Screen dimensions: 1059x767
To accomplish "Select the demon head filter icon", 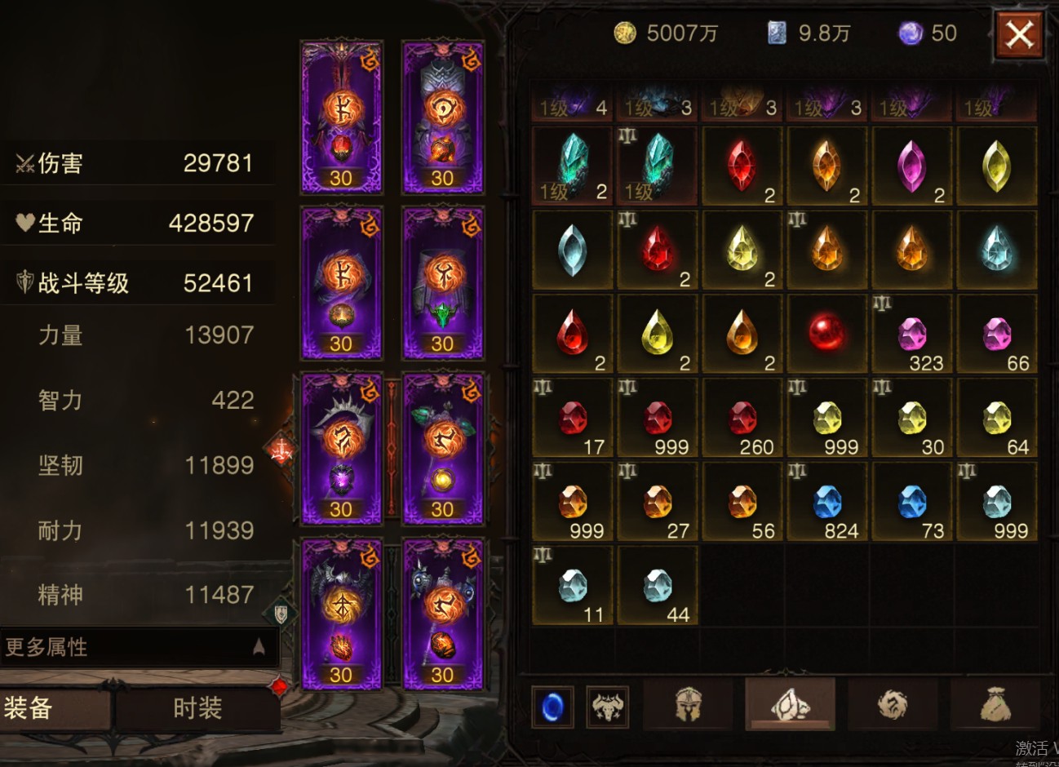I will (x=608, y=706).
